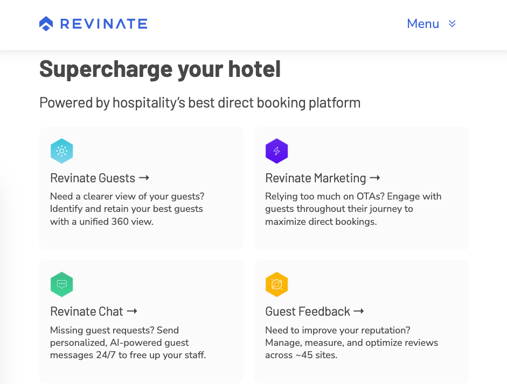Screen dimensions: 507x384
Task: Click the Revinate Chat heading link
Action: pos(86,311)
